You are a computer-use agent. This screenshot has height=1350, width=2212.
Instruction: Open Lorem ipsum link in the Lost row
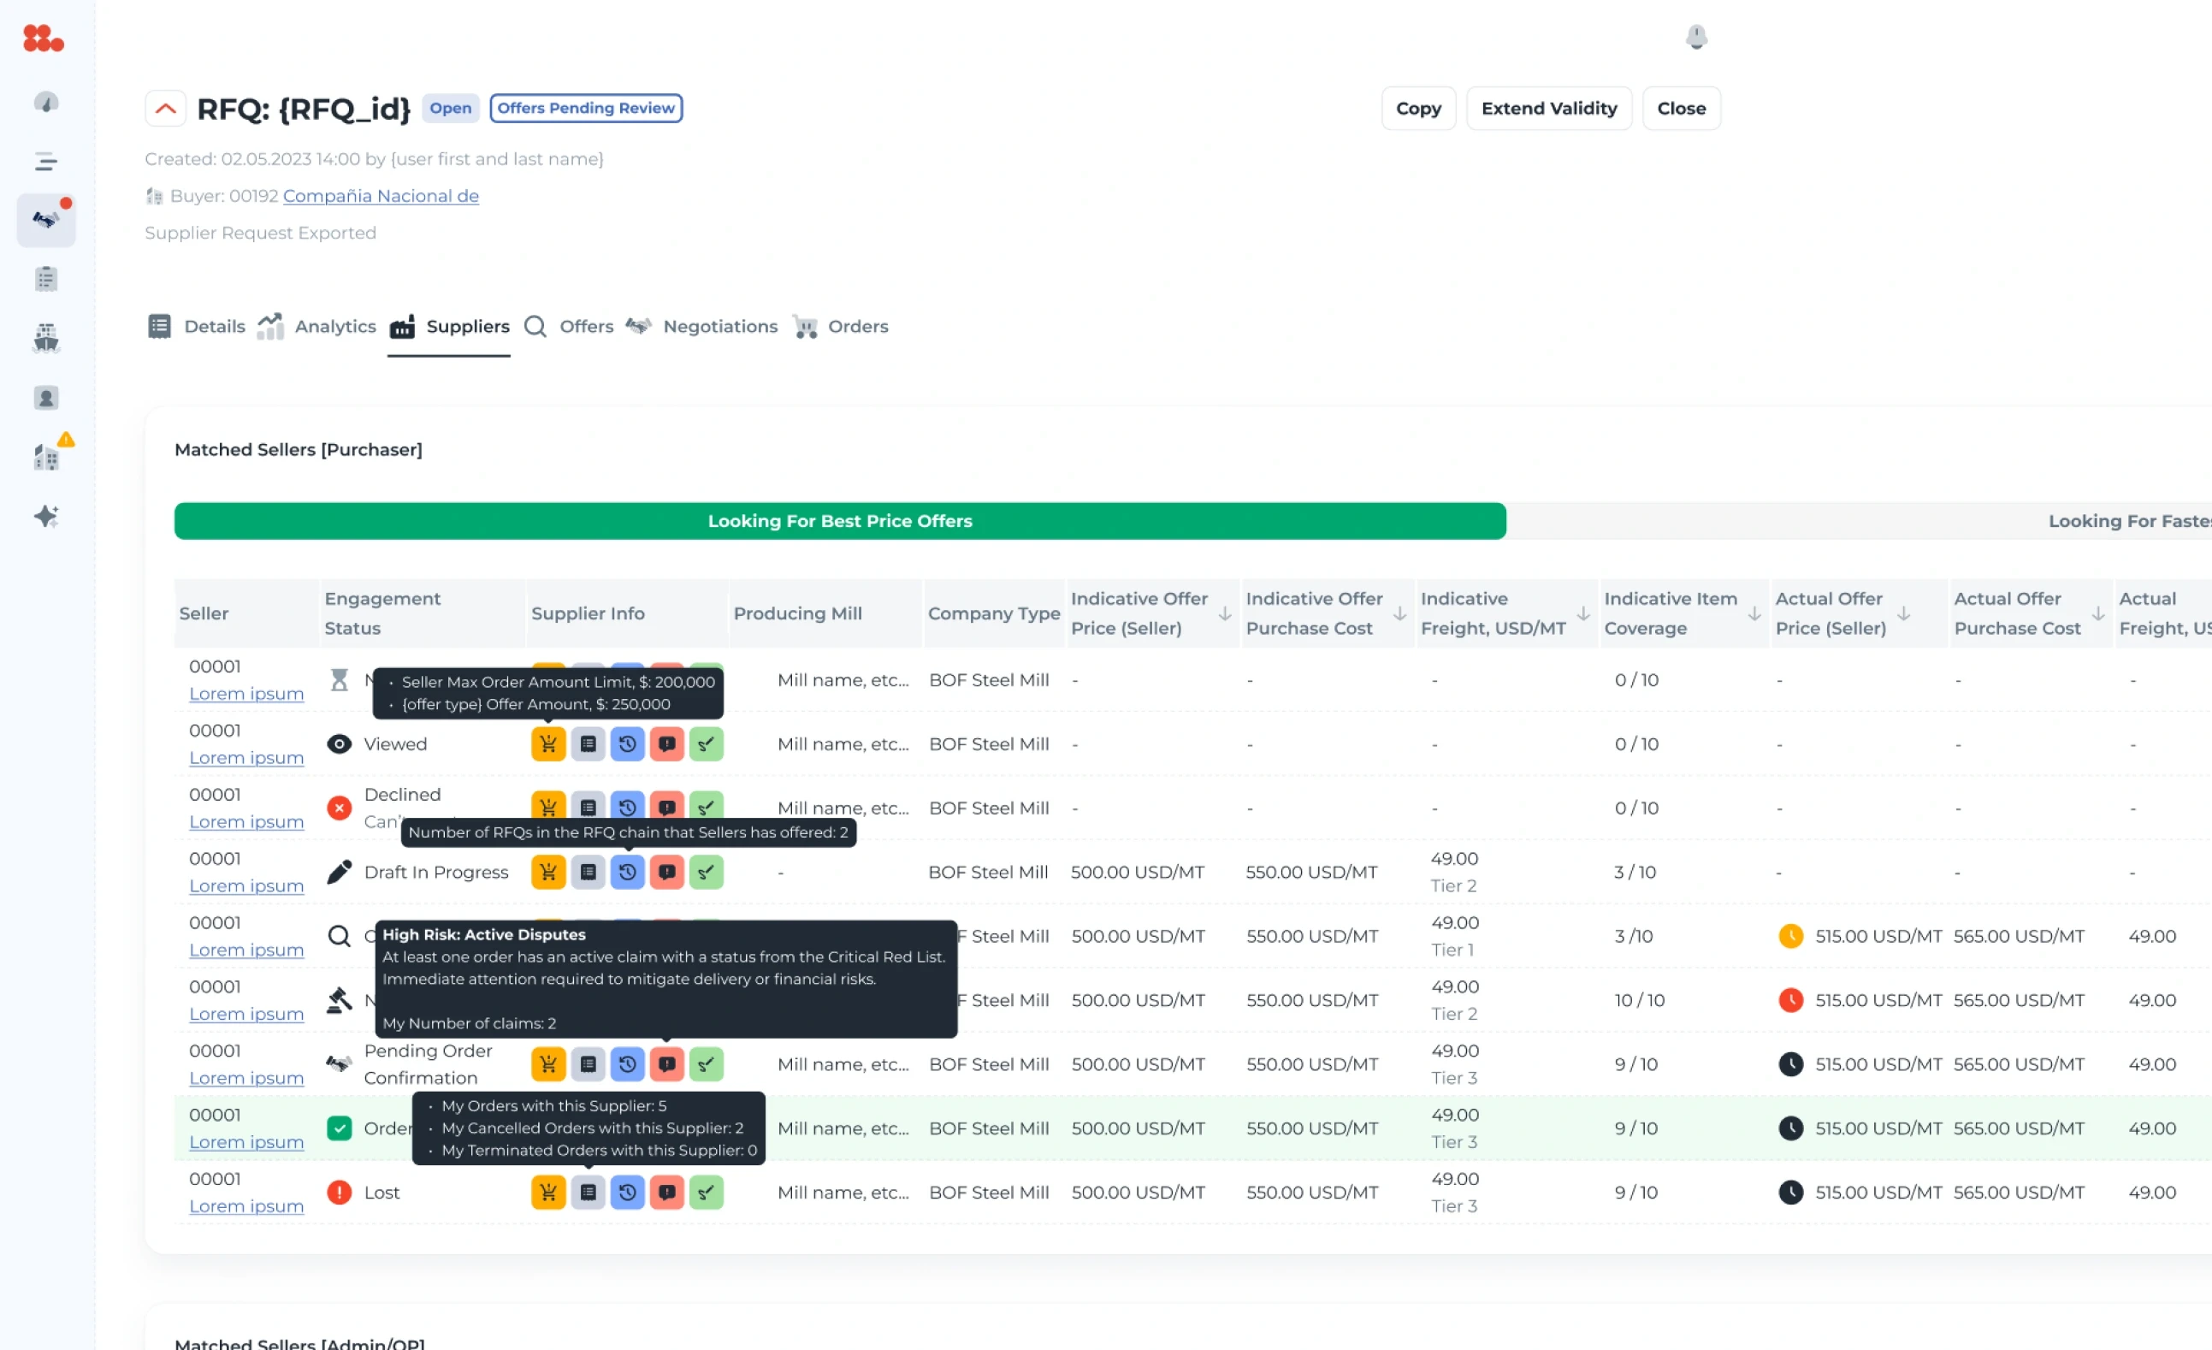tap(246, 1205)
